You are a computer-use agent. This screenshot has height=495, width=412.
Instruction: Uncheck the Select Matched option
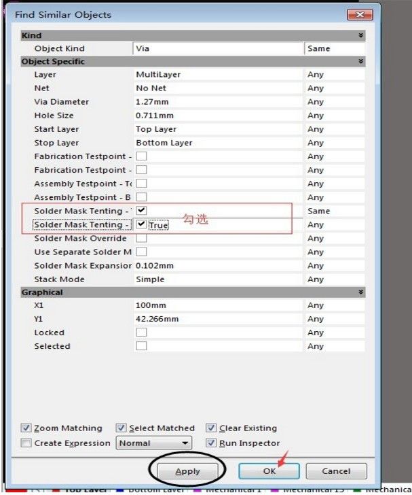click(121, 428)
